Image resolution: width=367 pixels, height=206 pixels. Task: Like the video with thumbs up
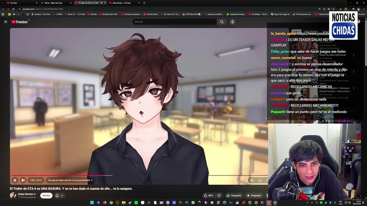point(208,195)
